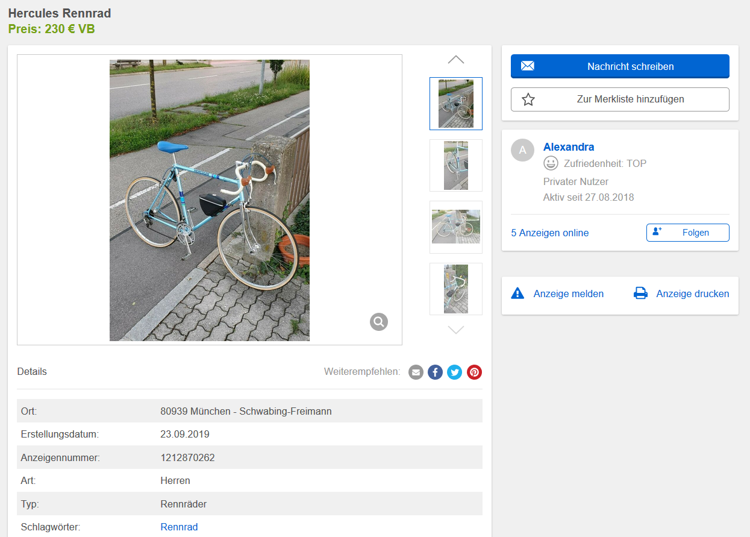
Task: Click Anzeige melden link
Action: (569, 294)
